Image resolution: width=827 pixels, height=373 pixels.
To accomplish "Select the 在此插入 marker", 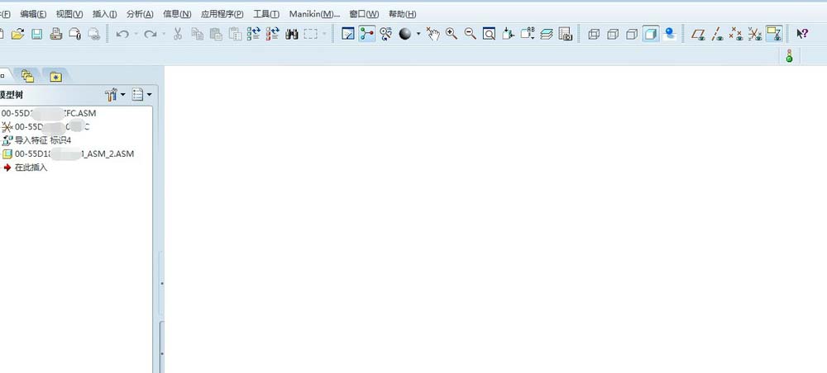I will pos(31,168).
